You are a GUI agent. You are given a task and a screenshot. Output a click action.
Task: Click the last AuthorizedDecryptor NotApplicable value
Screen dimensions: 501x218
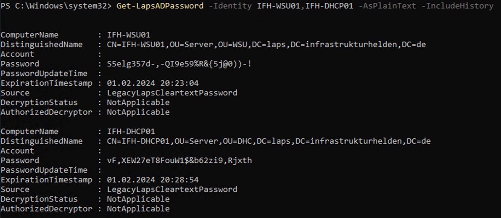coord(138,209)
